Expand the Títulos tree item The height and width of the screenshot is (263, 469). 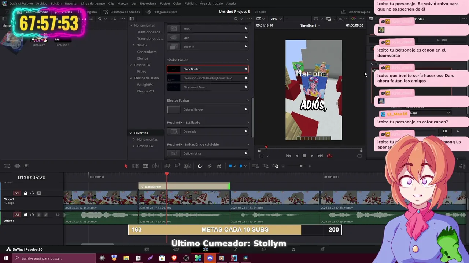pyautogui.click(x=134, y=45)
